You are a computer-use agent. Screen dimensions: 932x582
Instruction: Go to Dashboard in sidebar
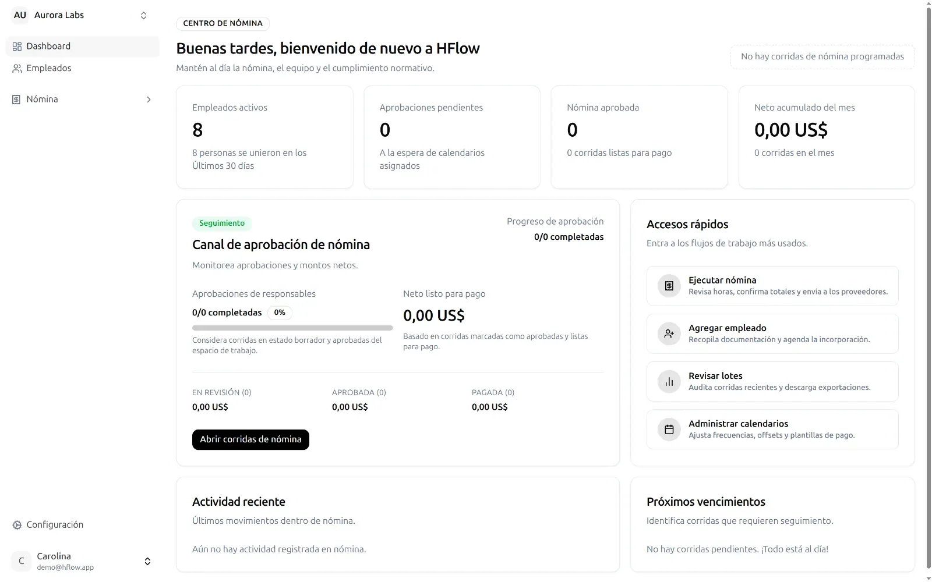coord(82,47)
